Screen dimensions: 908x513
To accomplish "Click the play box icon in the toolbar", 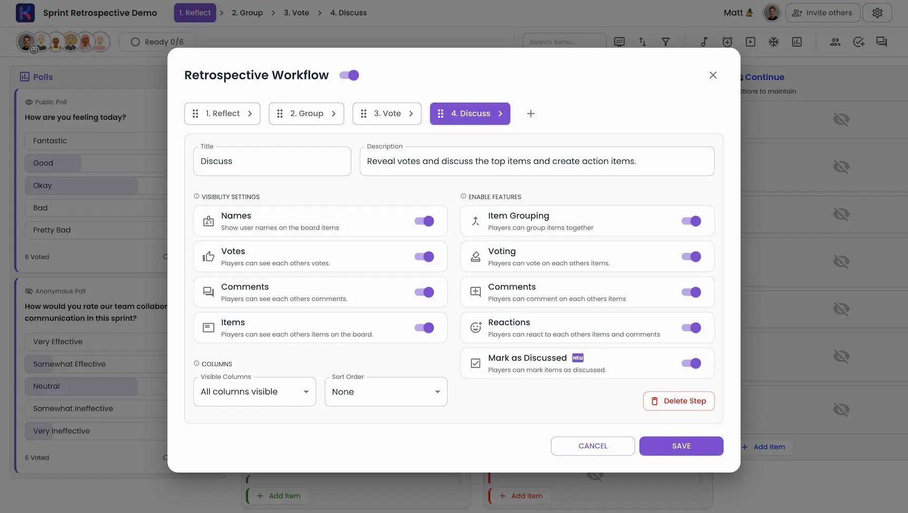I will tap(751, 42).
